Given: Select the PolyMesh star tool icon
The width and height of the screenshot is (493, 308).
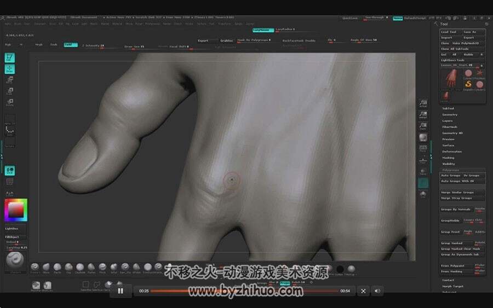Looking at the screenshot, I should tap(479, 73).
